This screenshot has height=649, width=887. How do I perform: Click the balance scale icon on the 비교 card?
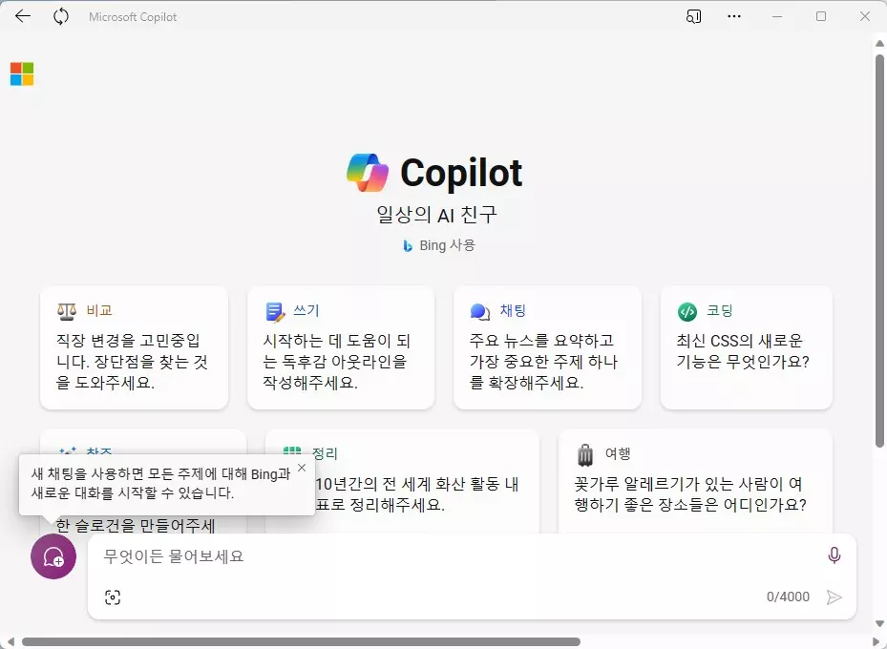[x=67, y=311]
